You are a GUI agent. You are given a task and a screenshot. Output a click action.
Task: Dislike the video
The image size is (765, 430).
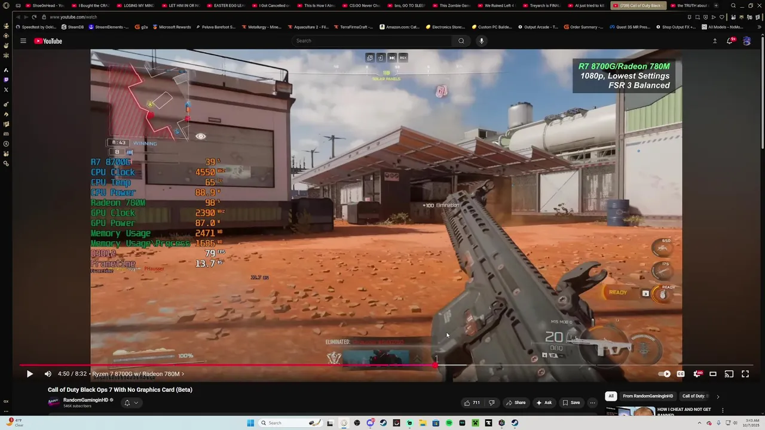click(492, 403)
